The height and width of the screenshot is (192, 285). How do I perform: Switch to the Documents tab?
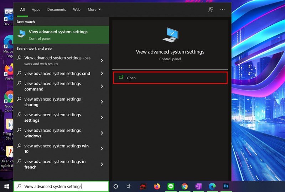[57, 10]
